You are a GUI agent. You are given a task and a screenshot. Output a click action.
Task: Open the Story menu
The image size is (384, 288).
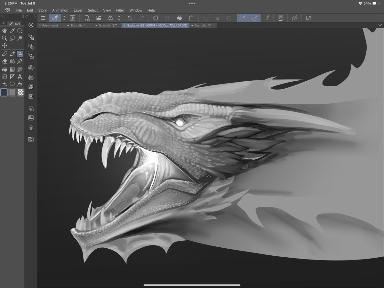(x=42, y=10)
